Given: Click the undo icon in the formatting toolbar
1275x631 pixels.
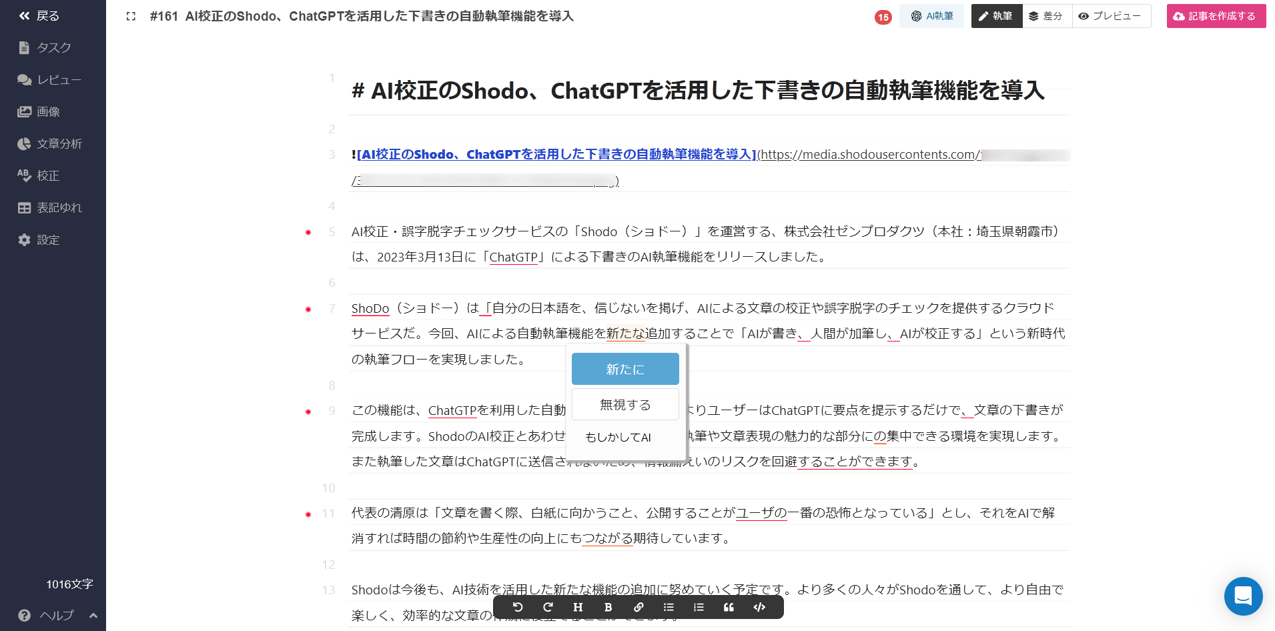Looking at the screenshot, I should [x=519, y=607].
